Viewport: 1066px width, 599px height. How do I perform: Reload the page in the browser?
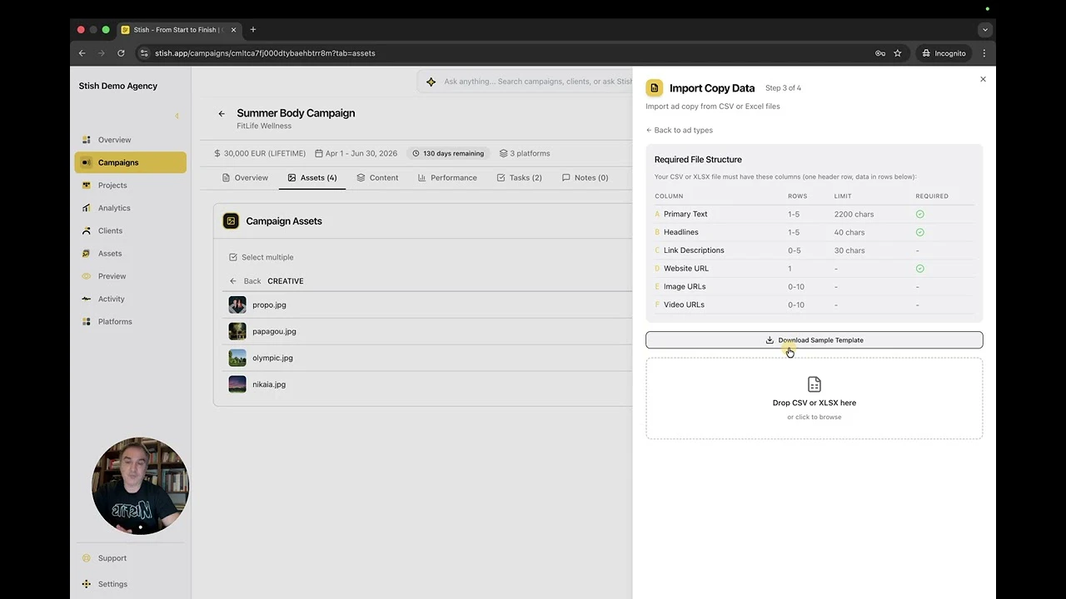click(121, 53)
